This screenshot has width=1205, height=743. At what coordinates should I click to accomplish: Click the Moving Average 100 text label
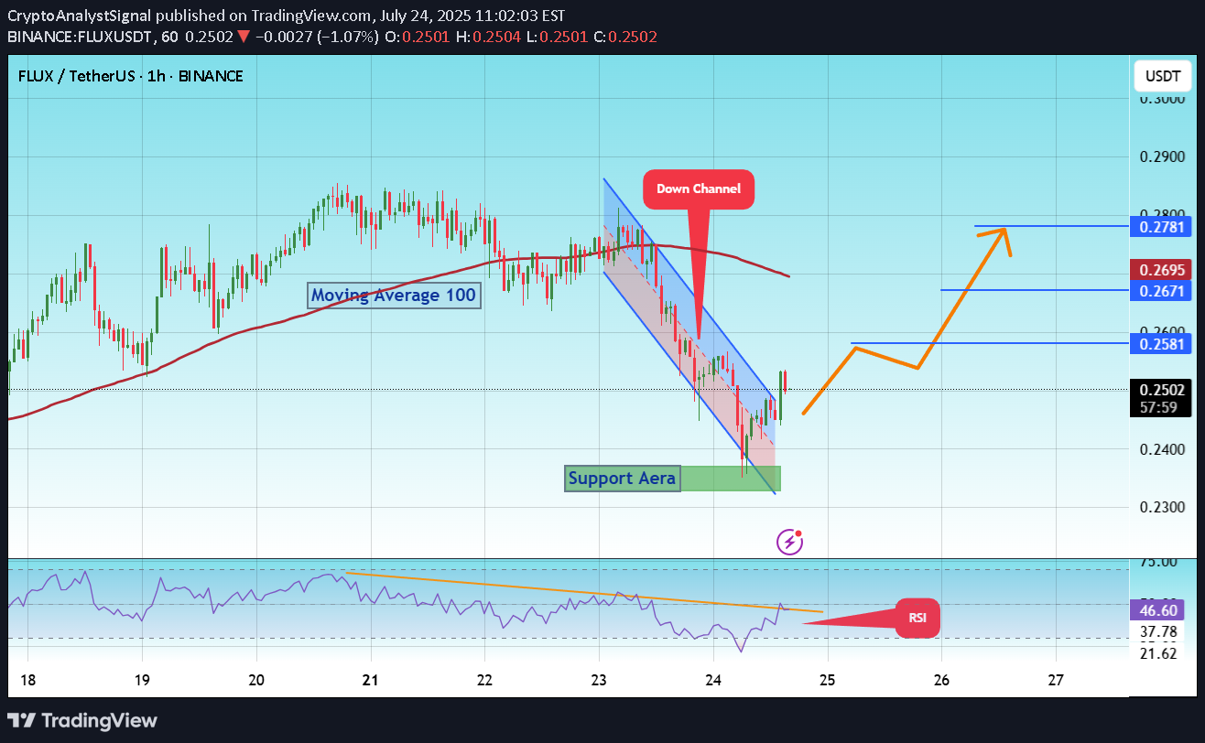(393, 295)
